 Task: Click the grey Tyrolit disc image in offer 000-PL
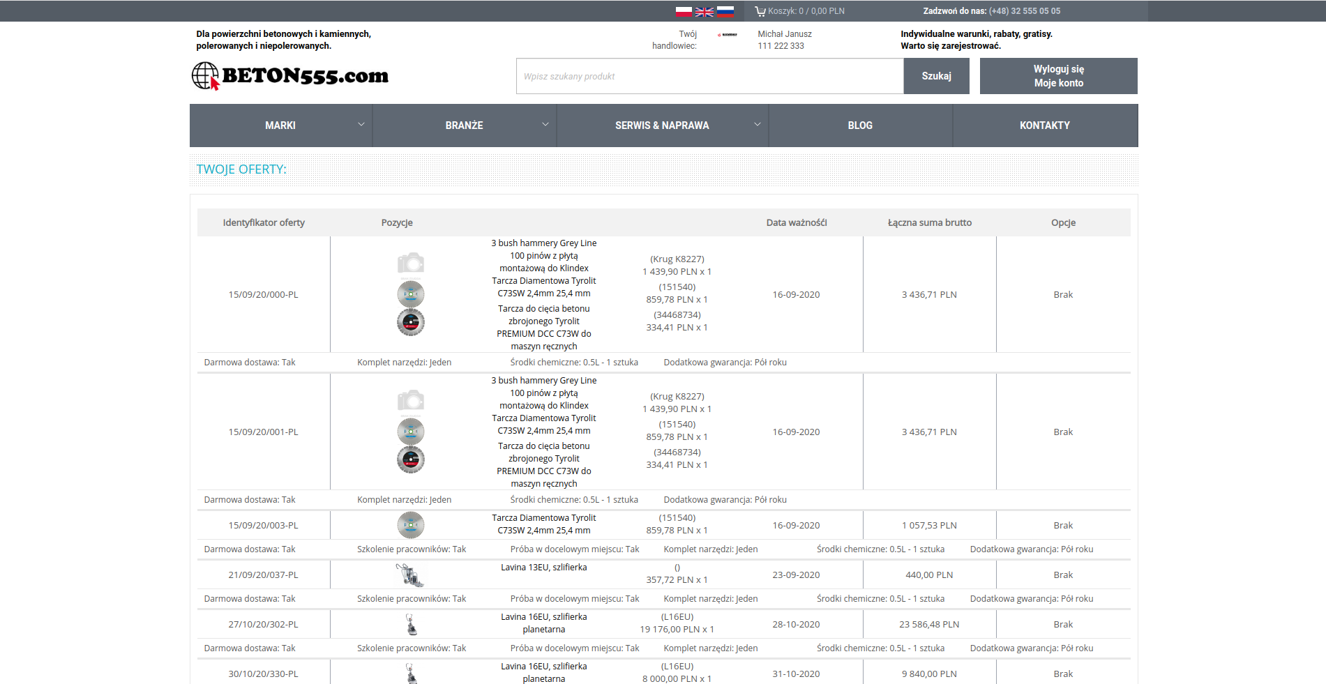(411, 294)
